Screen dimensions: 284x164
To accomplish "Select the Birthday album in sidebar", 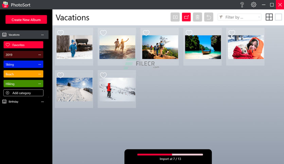I will point(14,102).
